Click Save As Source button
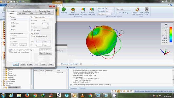This screenshot has width=174, height=98. click(46, 53)
